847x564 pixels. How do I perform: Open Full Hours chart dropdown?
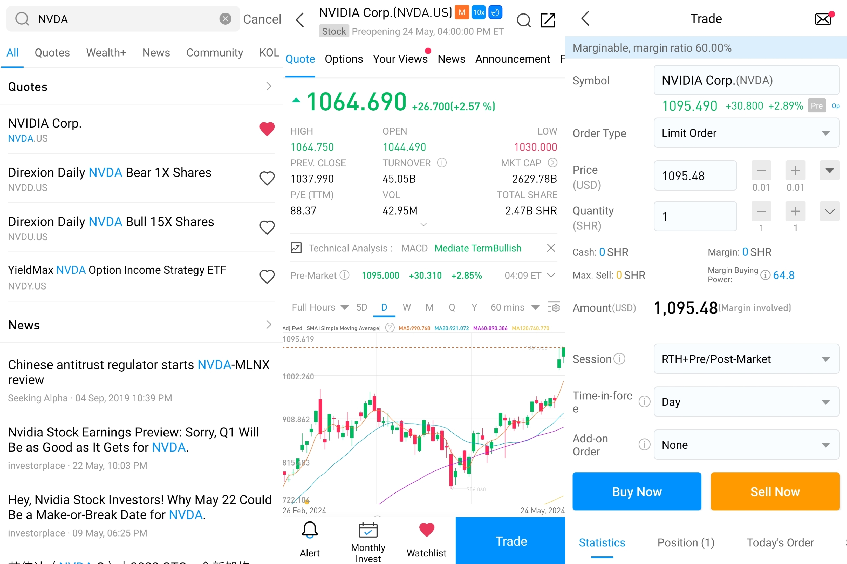click(320, 307)
